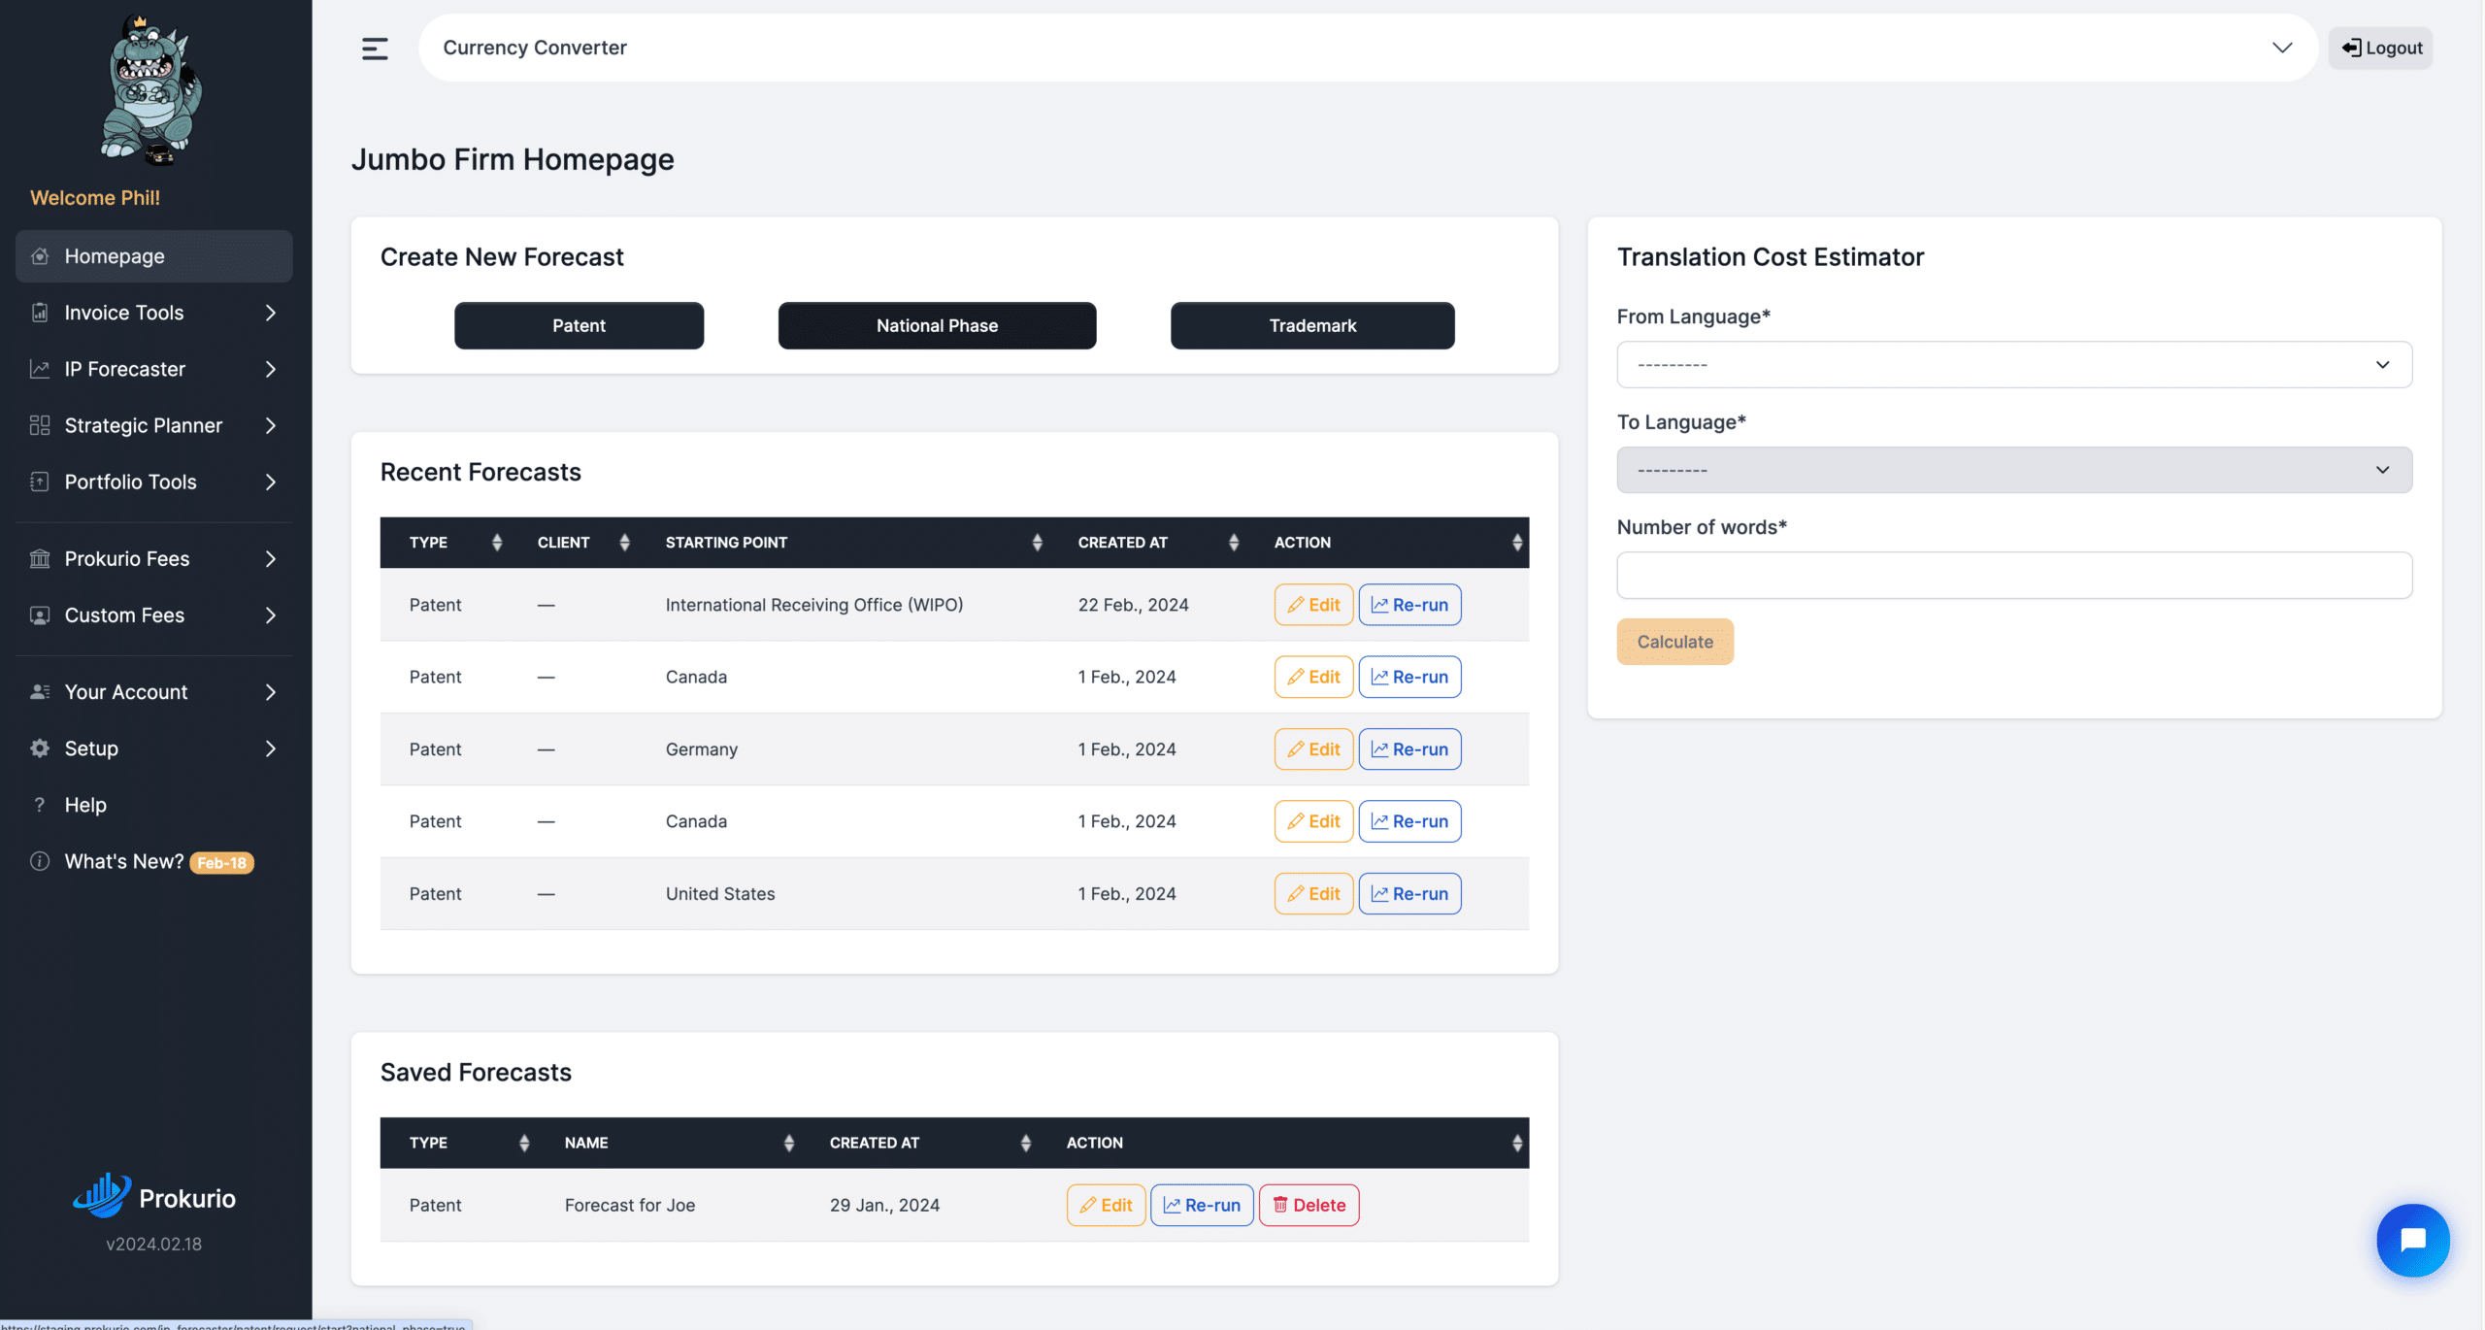Click the Strategic Planner grid icon
Viewport: 2485px width, 1330px height.
[x=40, y=425]
